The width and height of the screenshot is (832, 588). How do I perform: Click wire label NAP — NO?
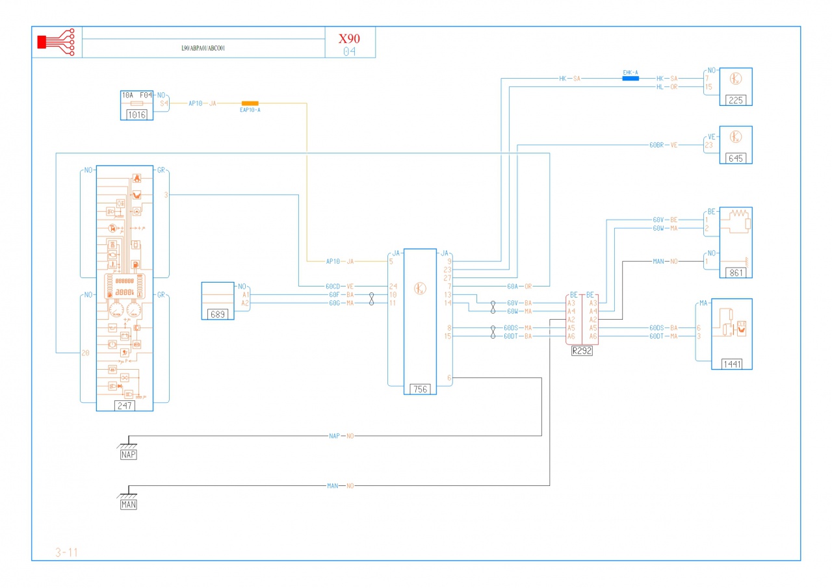click(x=341, y=436)
